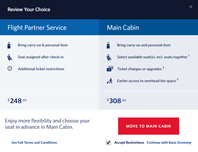Click the walking traveler icon for overhead bin access
198x152 pixels.
(x=110, y=81)
